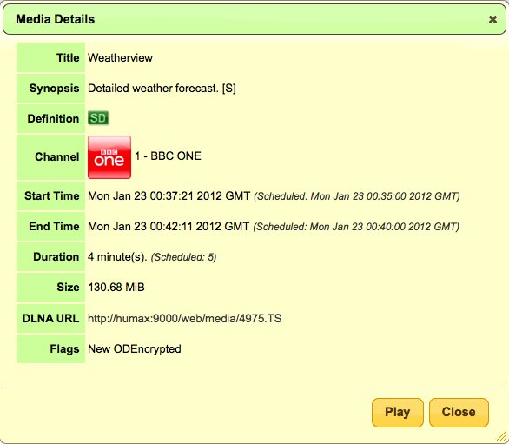Click the Definition row label
The image size is (509, 444).
tap(53, 118)
